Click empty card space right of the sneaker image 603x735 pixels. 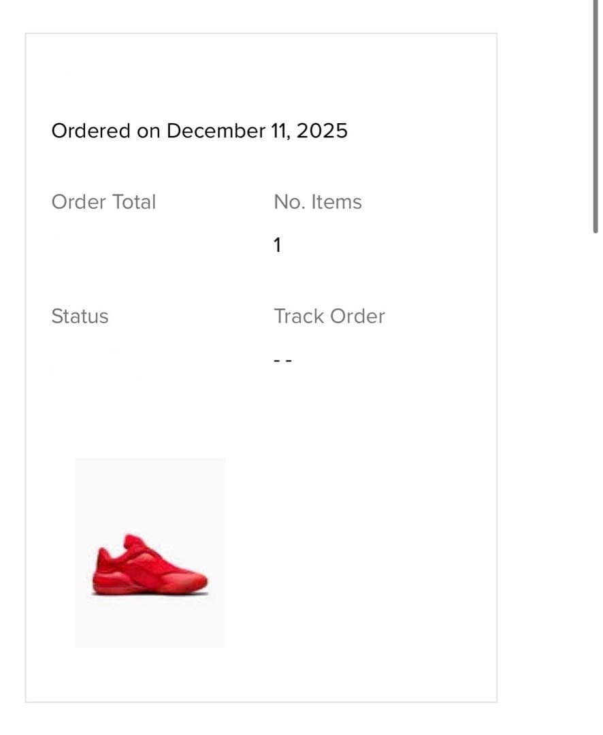[361, 551]
